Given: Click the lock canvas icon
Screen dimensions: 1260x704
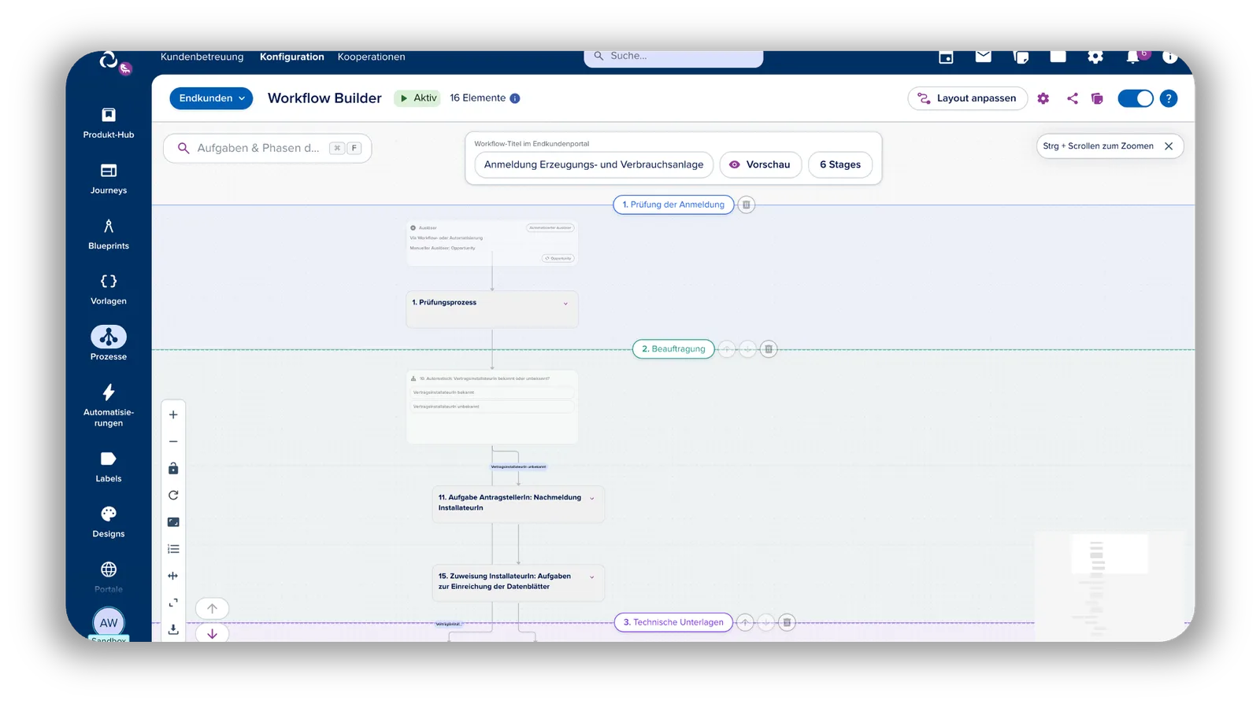Looking at the screenshot, I should [x=173, y=468].
